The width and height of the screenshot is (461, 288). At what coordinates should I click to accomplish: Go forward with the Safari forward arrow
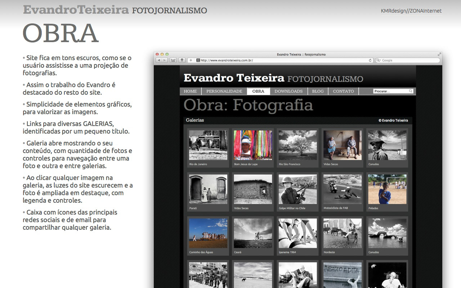(x=165, y=60)
